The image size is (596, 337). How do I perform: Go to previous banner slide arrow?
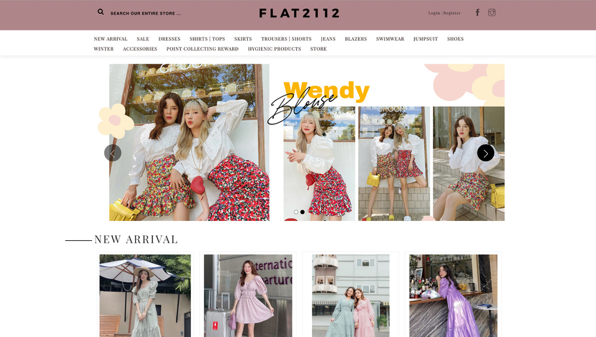[x=113, y=153]
